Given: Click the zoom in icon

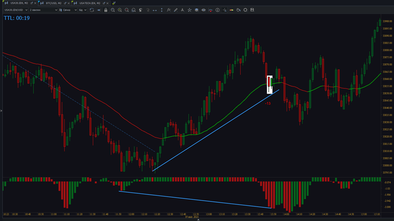Looking at the screenshot, I should click(120, 10).
